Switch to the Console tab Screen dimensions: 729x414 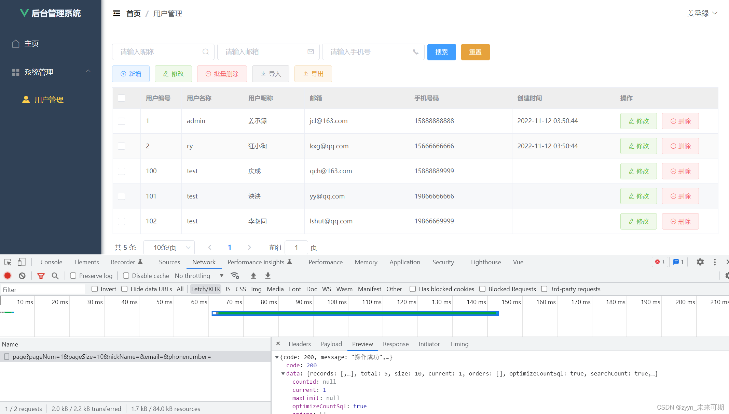click(51, 262)
